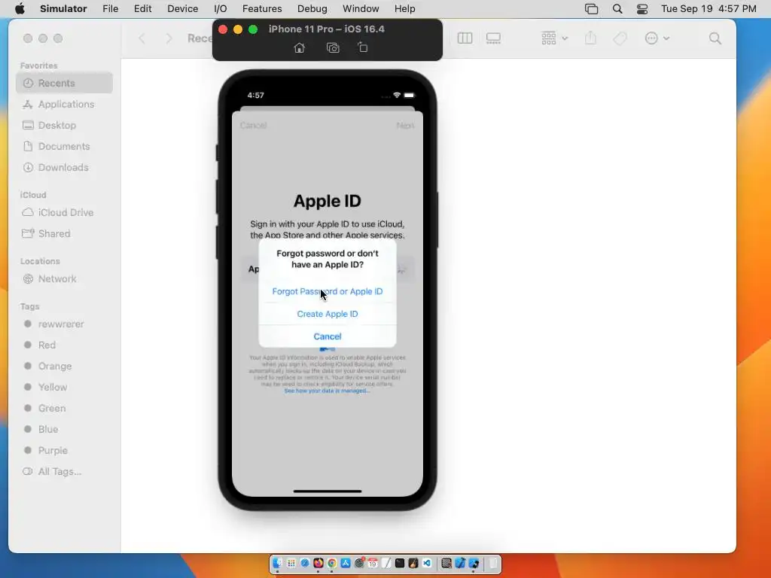Open the Debug menu

312,9
